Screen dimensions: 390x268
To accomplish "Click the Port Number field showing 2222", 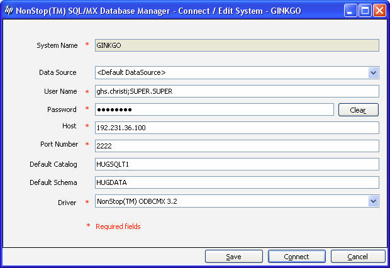I will (x=237, y=146).
